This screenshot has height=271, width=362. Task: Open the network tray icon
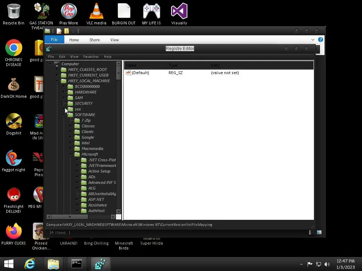click(319, 264)
